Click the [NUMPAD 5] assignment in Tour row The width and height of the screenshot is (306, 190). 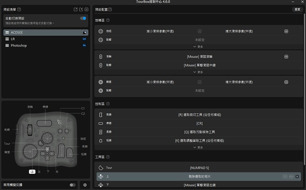199,168
